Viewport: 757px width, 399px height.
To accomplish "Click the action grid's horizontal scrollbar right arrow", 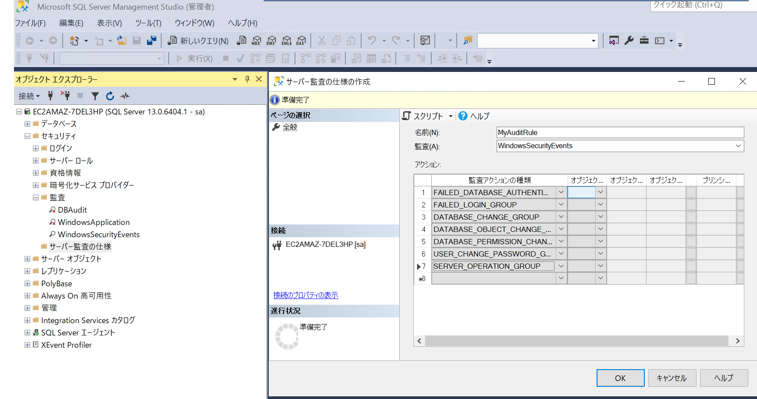I will [737, 341].
